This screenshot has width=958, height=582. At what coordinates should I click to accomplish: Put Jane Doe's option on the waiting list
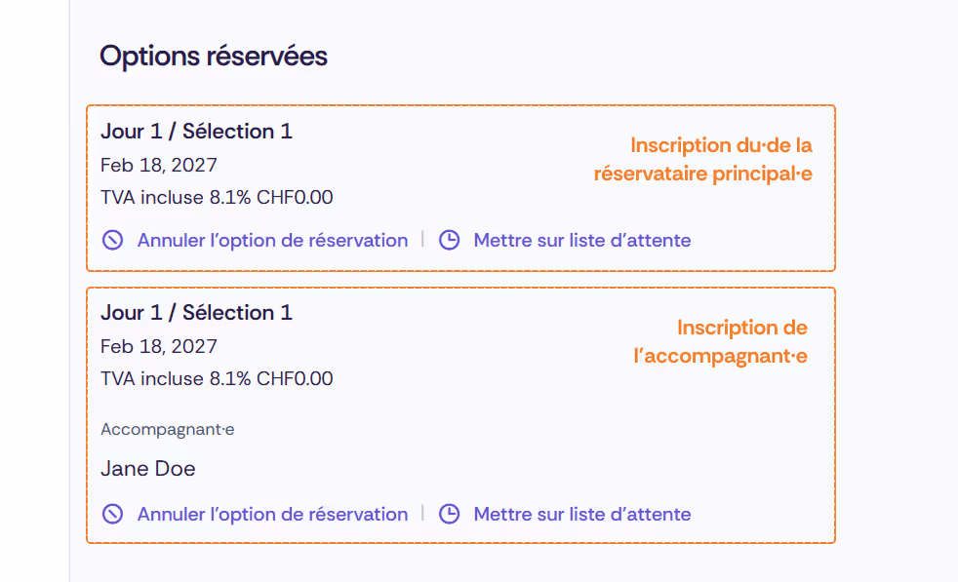coord(581,514)
